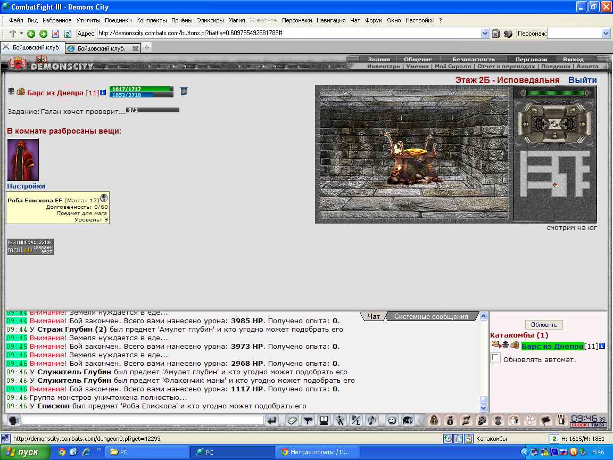The width and height of the screenshot is (613, 460).
Task: Click the P/L icon in chat toolbar
Action: 356,421
